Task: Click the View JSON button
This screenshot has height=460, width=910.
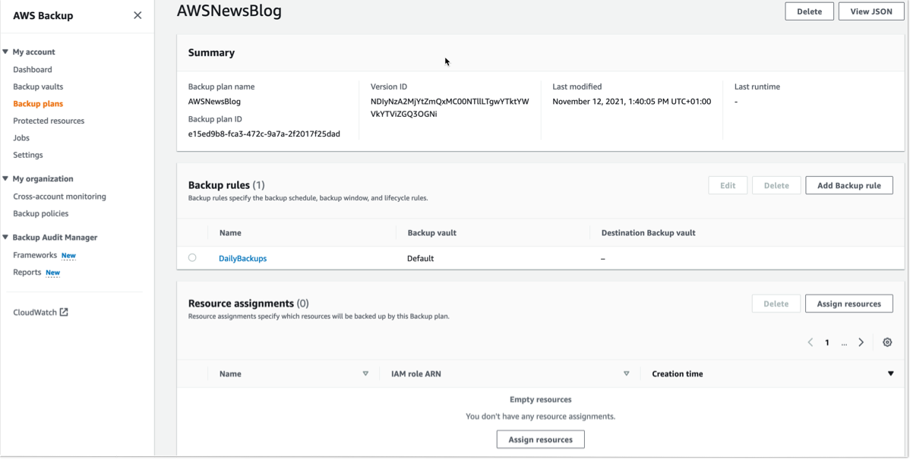Action: point(871,11)
